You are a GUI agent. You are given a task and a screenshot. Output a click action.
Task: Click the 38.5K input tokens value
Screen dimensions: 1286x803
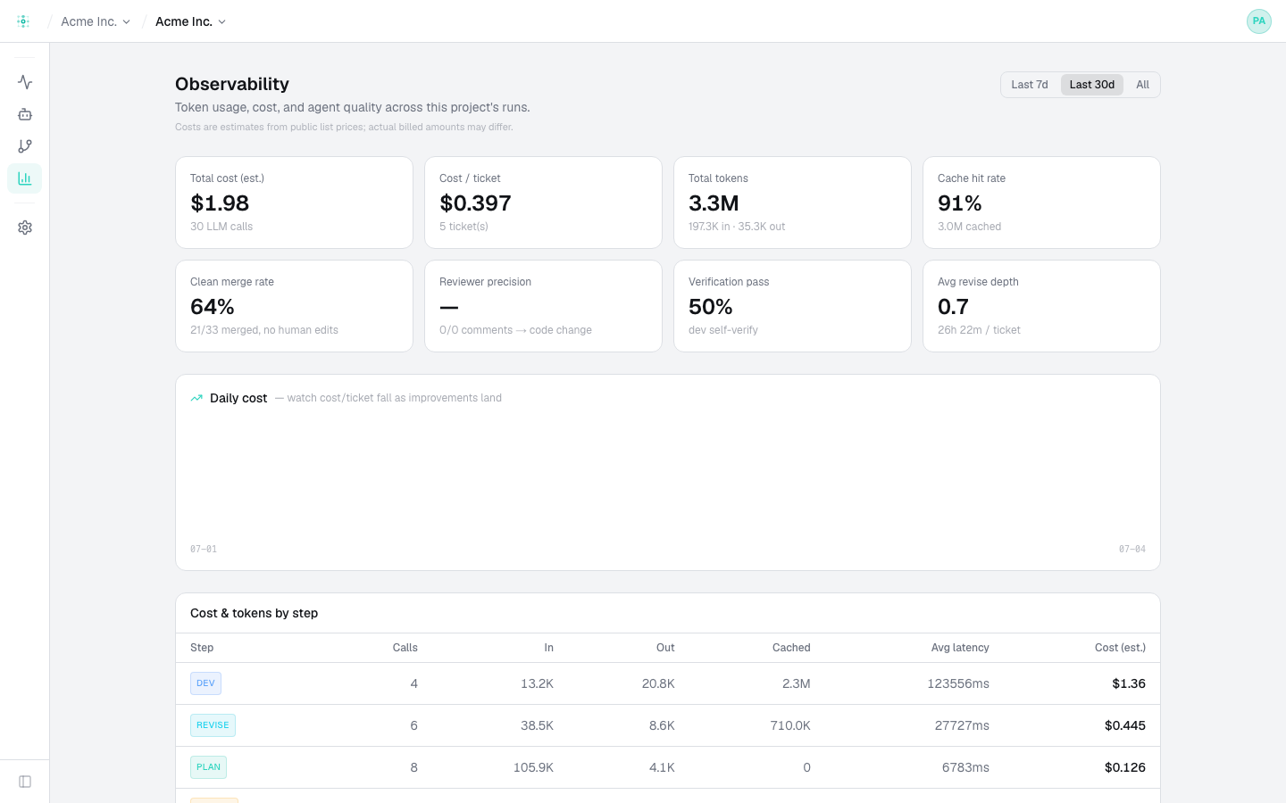coord(537,725)
